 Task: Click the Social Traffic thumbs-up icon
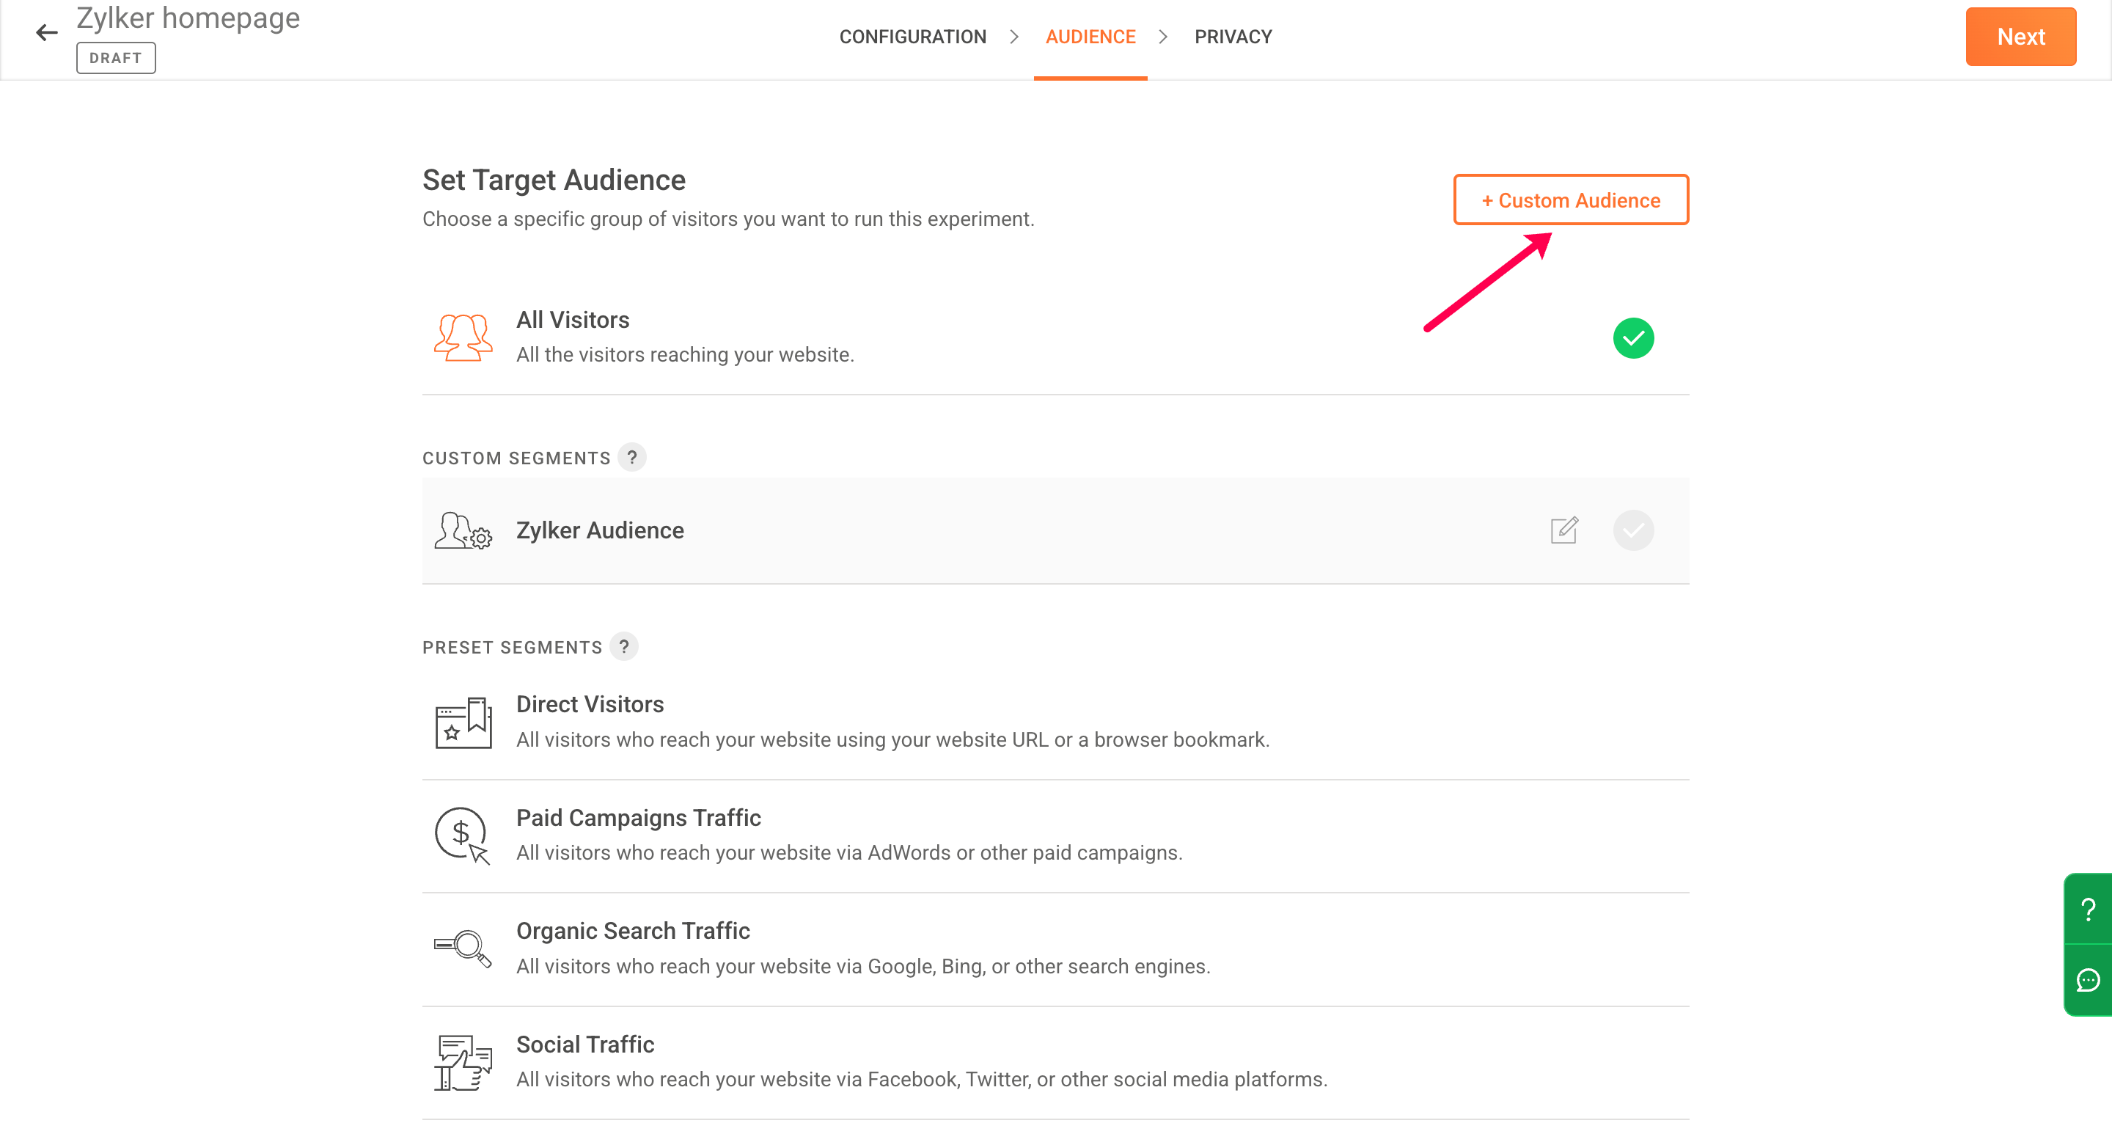click(463, 1062)
